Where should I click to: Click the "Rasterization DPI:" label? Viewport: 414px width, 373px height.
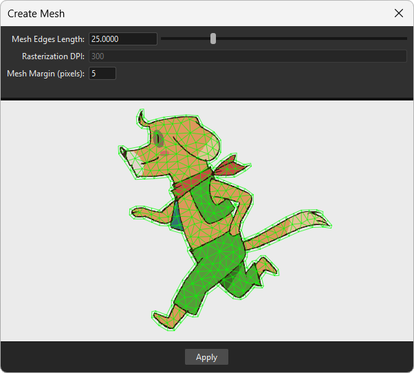tap(54, 56)
